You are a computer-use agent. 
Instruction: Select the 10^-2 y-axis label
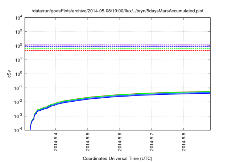18,102
